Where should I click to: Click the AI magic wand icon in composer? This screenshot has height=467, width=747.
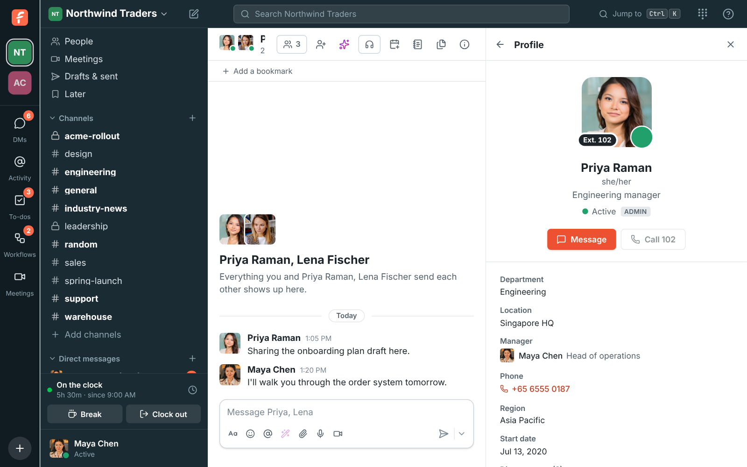tap(285, 434)
